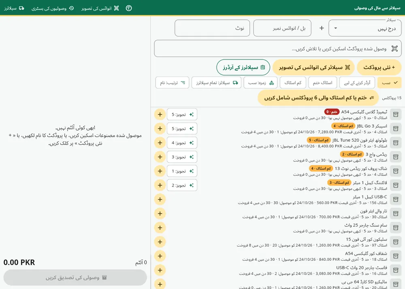Click the 15 پروڈکٹس count label
This screenshot has height=289, width=405.
point(392,98)
